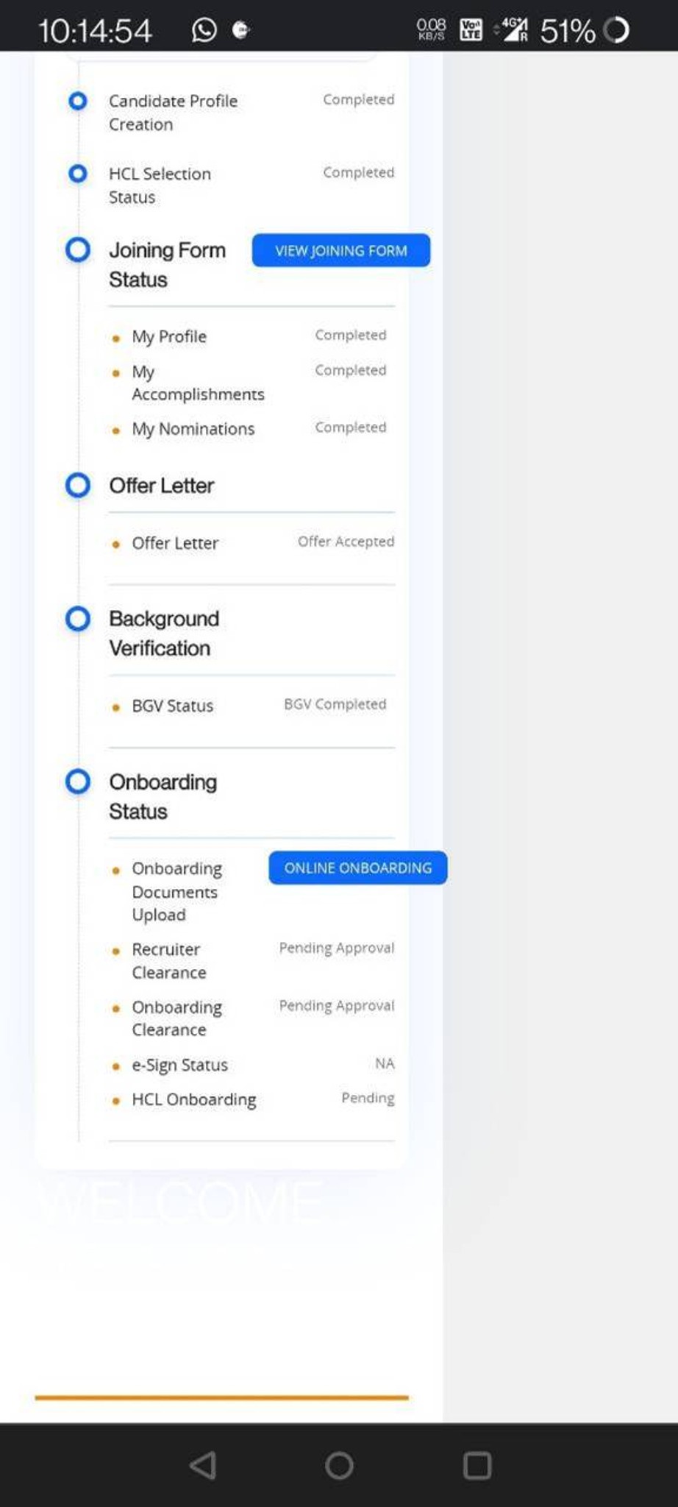The image size is (678, 1507).
Task: Expand the Onboarding Status section heading
Action: point(163,796)
